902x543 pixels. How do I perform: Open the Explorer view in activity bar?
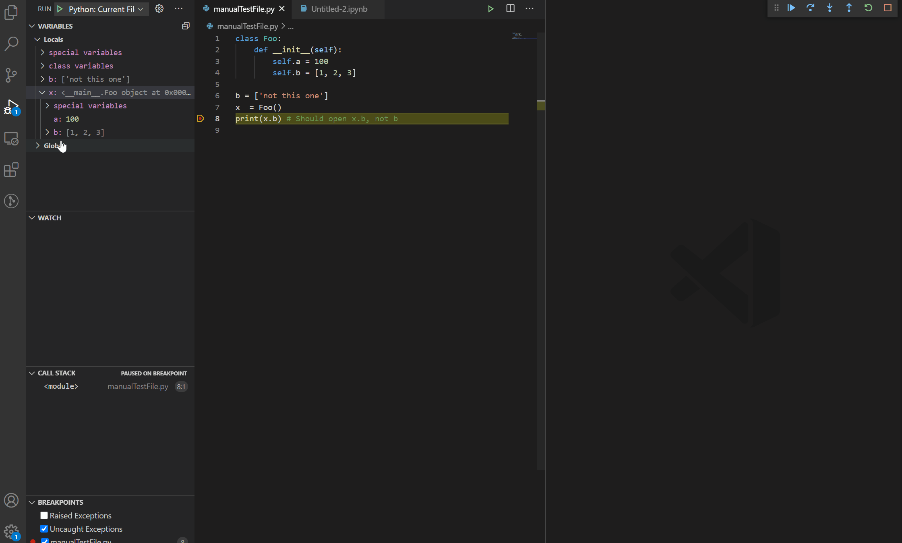[11, 12]
